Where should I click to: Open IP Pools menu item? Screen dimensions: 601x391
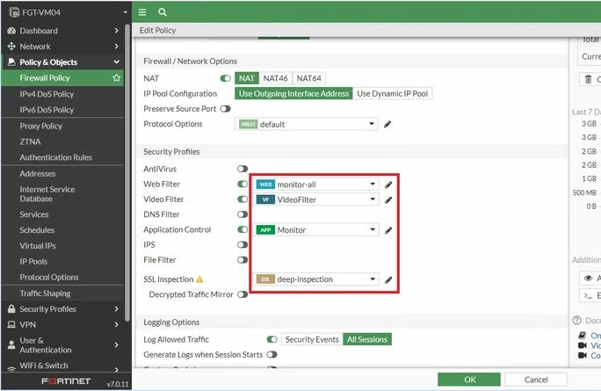tap(33, 262)
